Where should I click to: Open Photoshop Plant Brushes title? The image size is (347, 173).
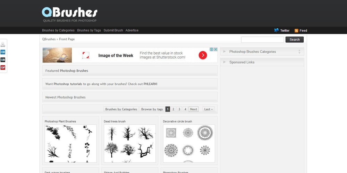click(x=60, y=121)
